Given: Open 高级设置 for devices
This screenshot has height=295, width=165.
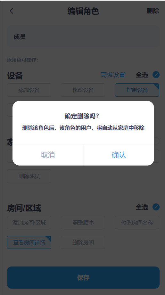Looking at the screenshot, I should click(113, 75).
